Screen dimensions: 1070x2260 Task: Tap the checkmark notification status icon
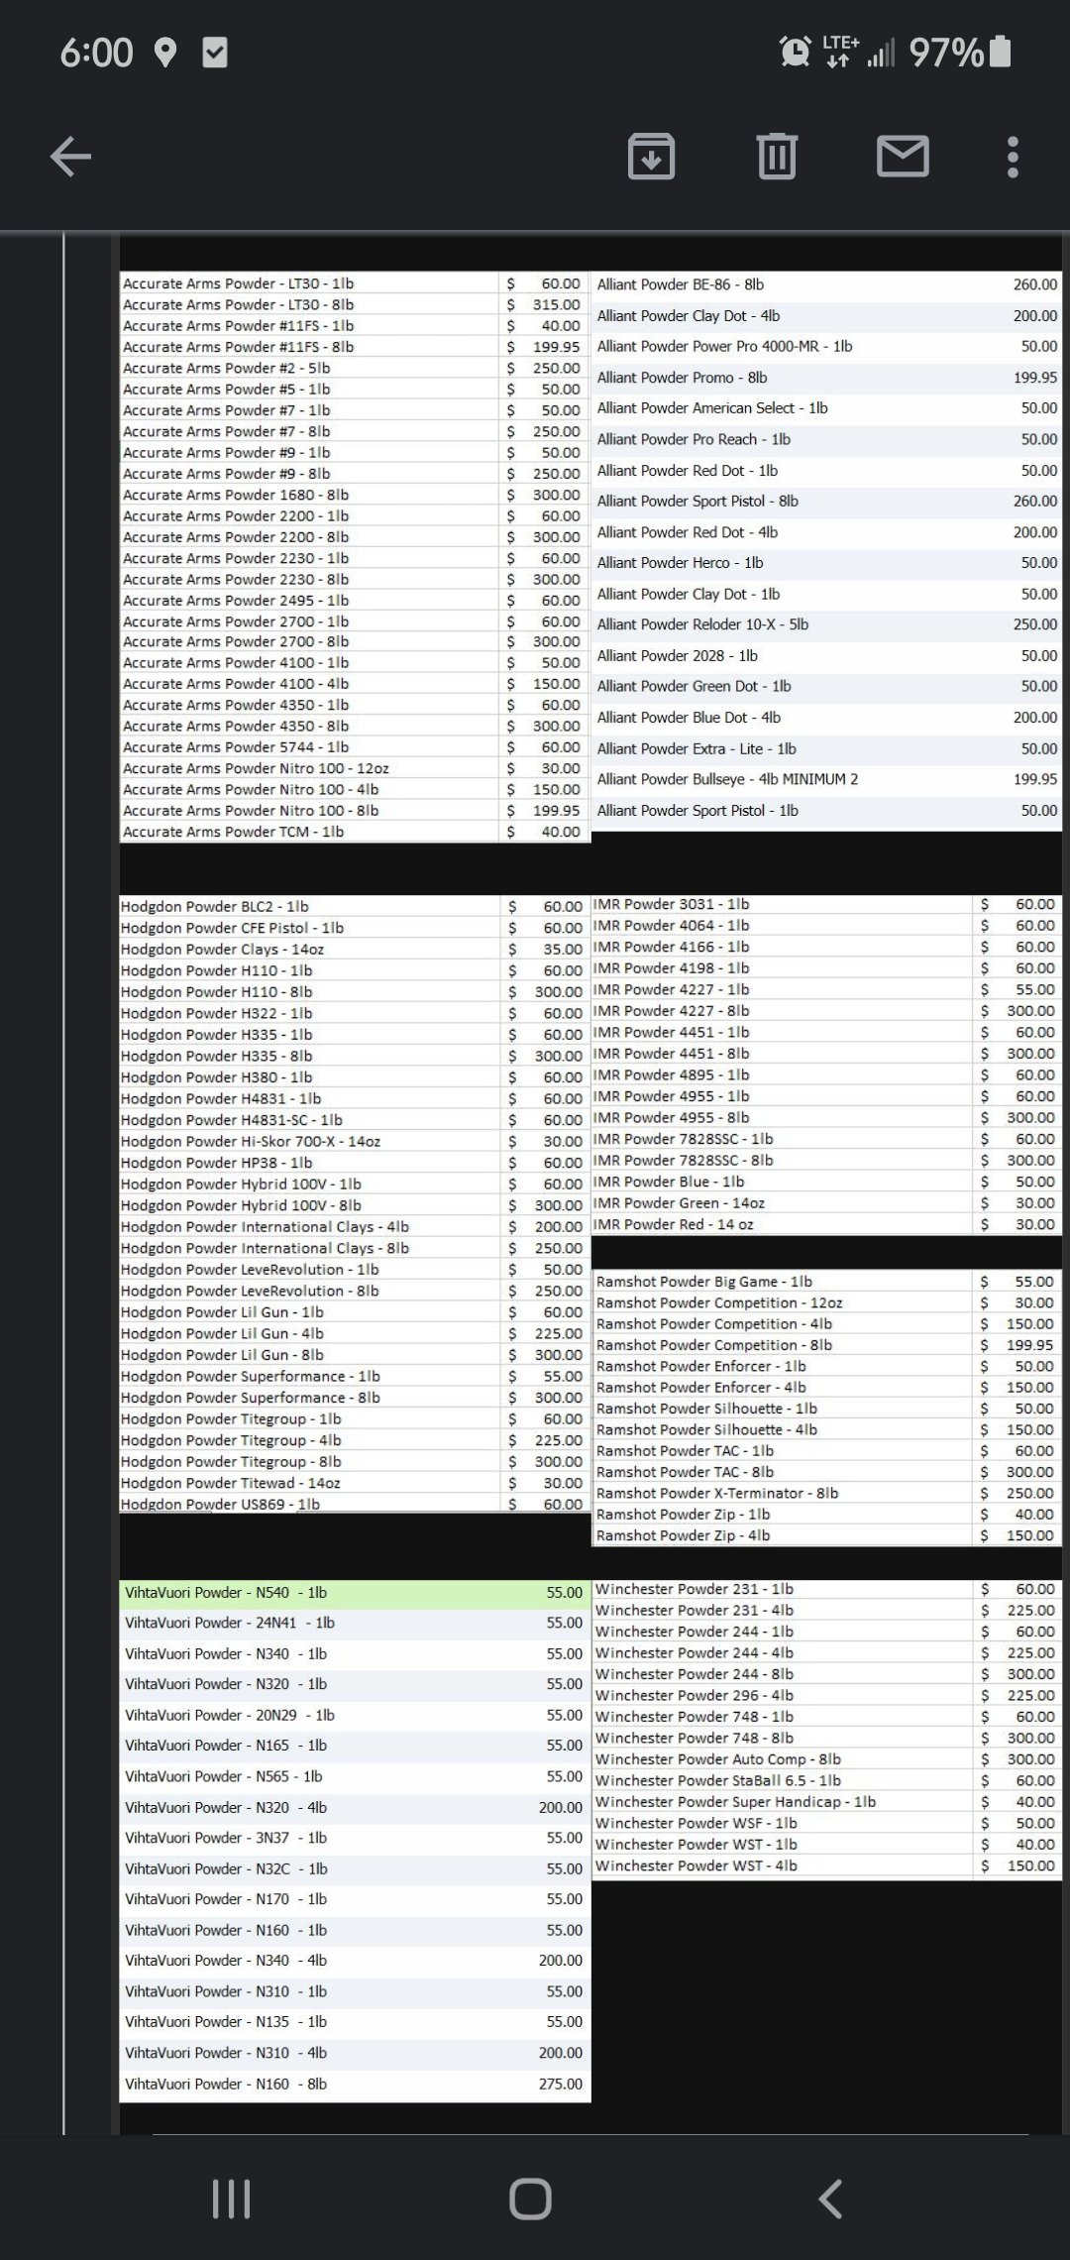(215, 53)
